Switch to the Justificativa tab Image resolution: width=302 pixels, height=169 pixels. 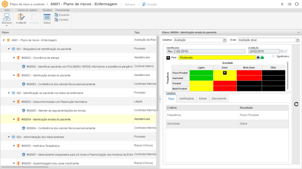click(x=186, y=99)
